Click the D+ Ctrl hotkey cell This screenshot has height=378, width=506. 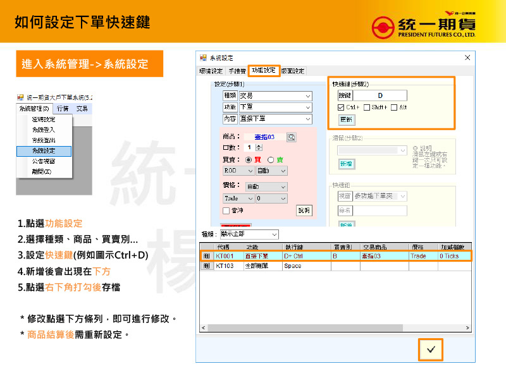click(307, 256)
